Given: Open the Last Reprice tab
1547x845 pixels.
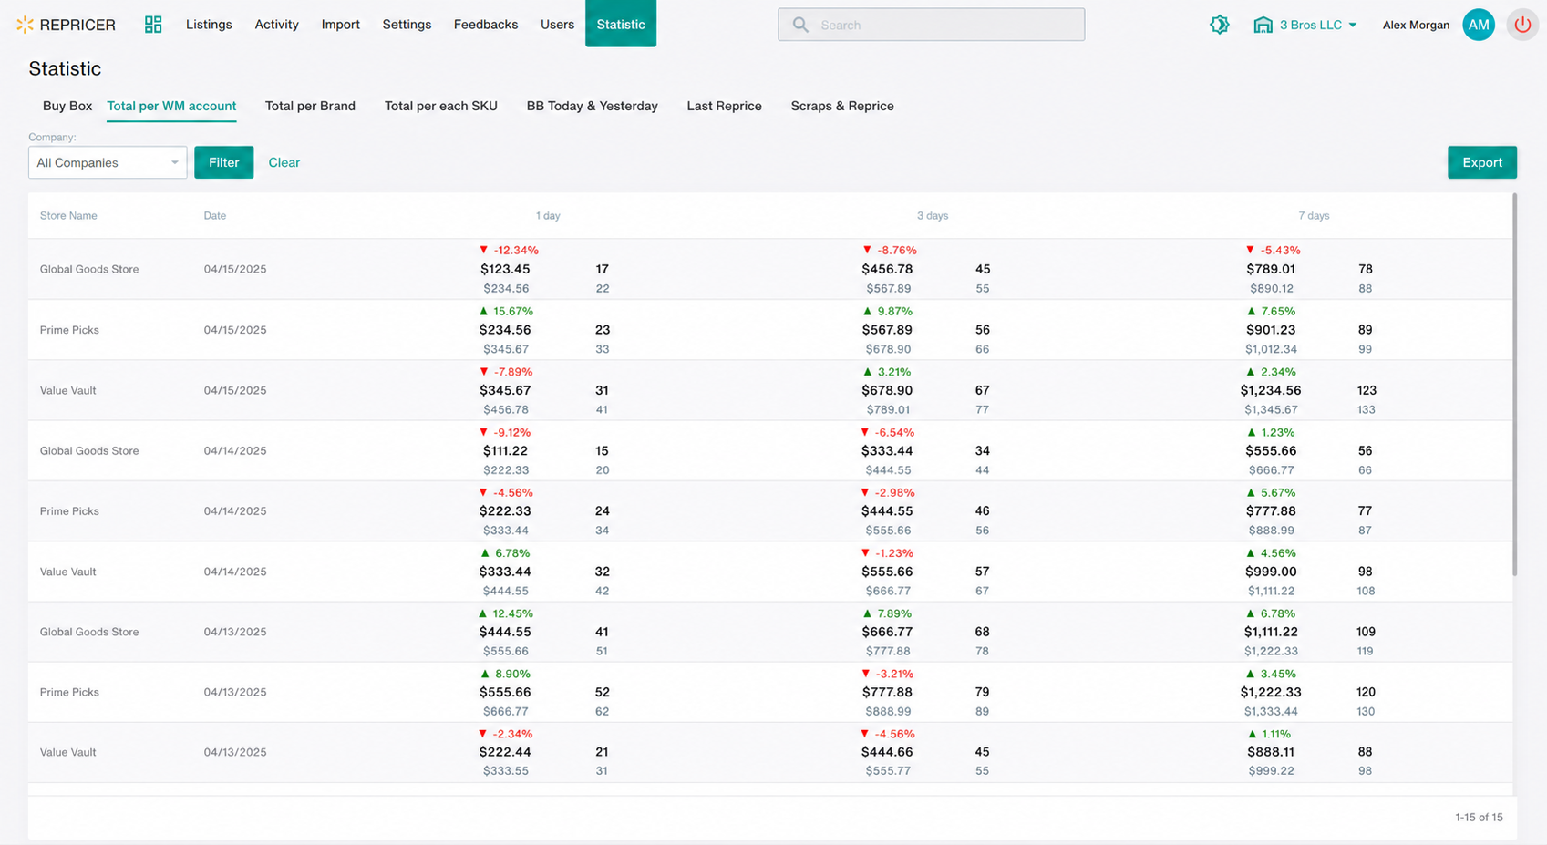Looking at the screenshot, I should pyautogui.click(x=724, y=106).
